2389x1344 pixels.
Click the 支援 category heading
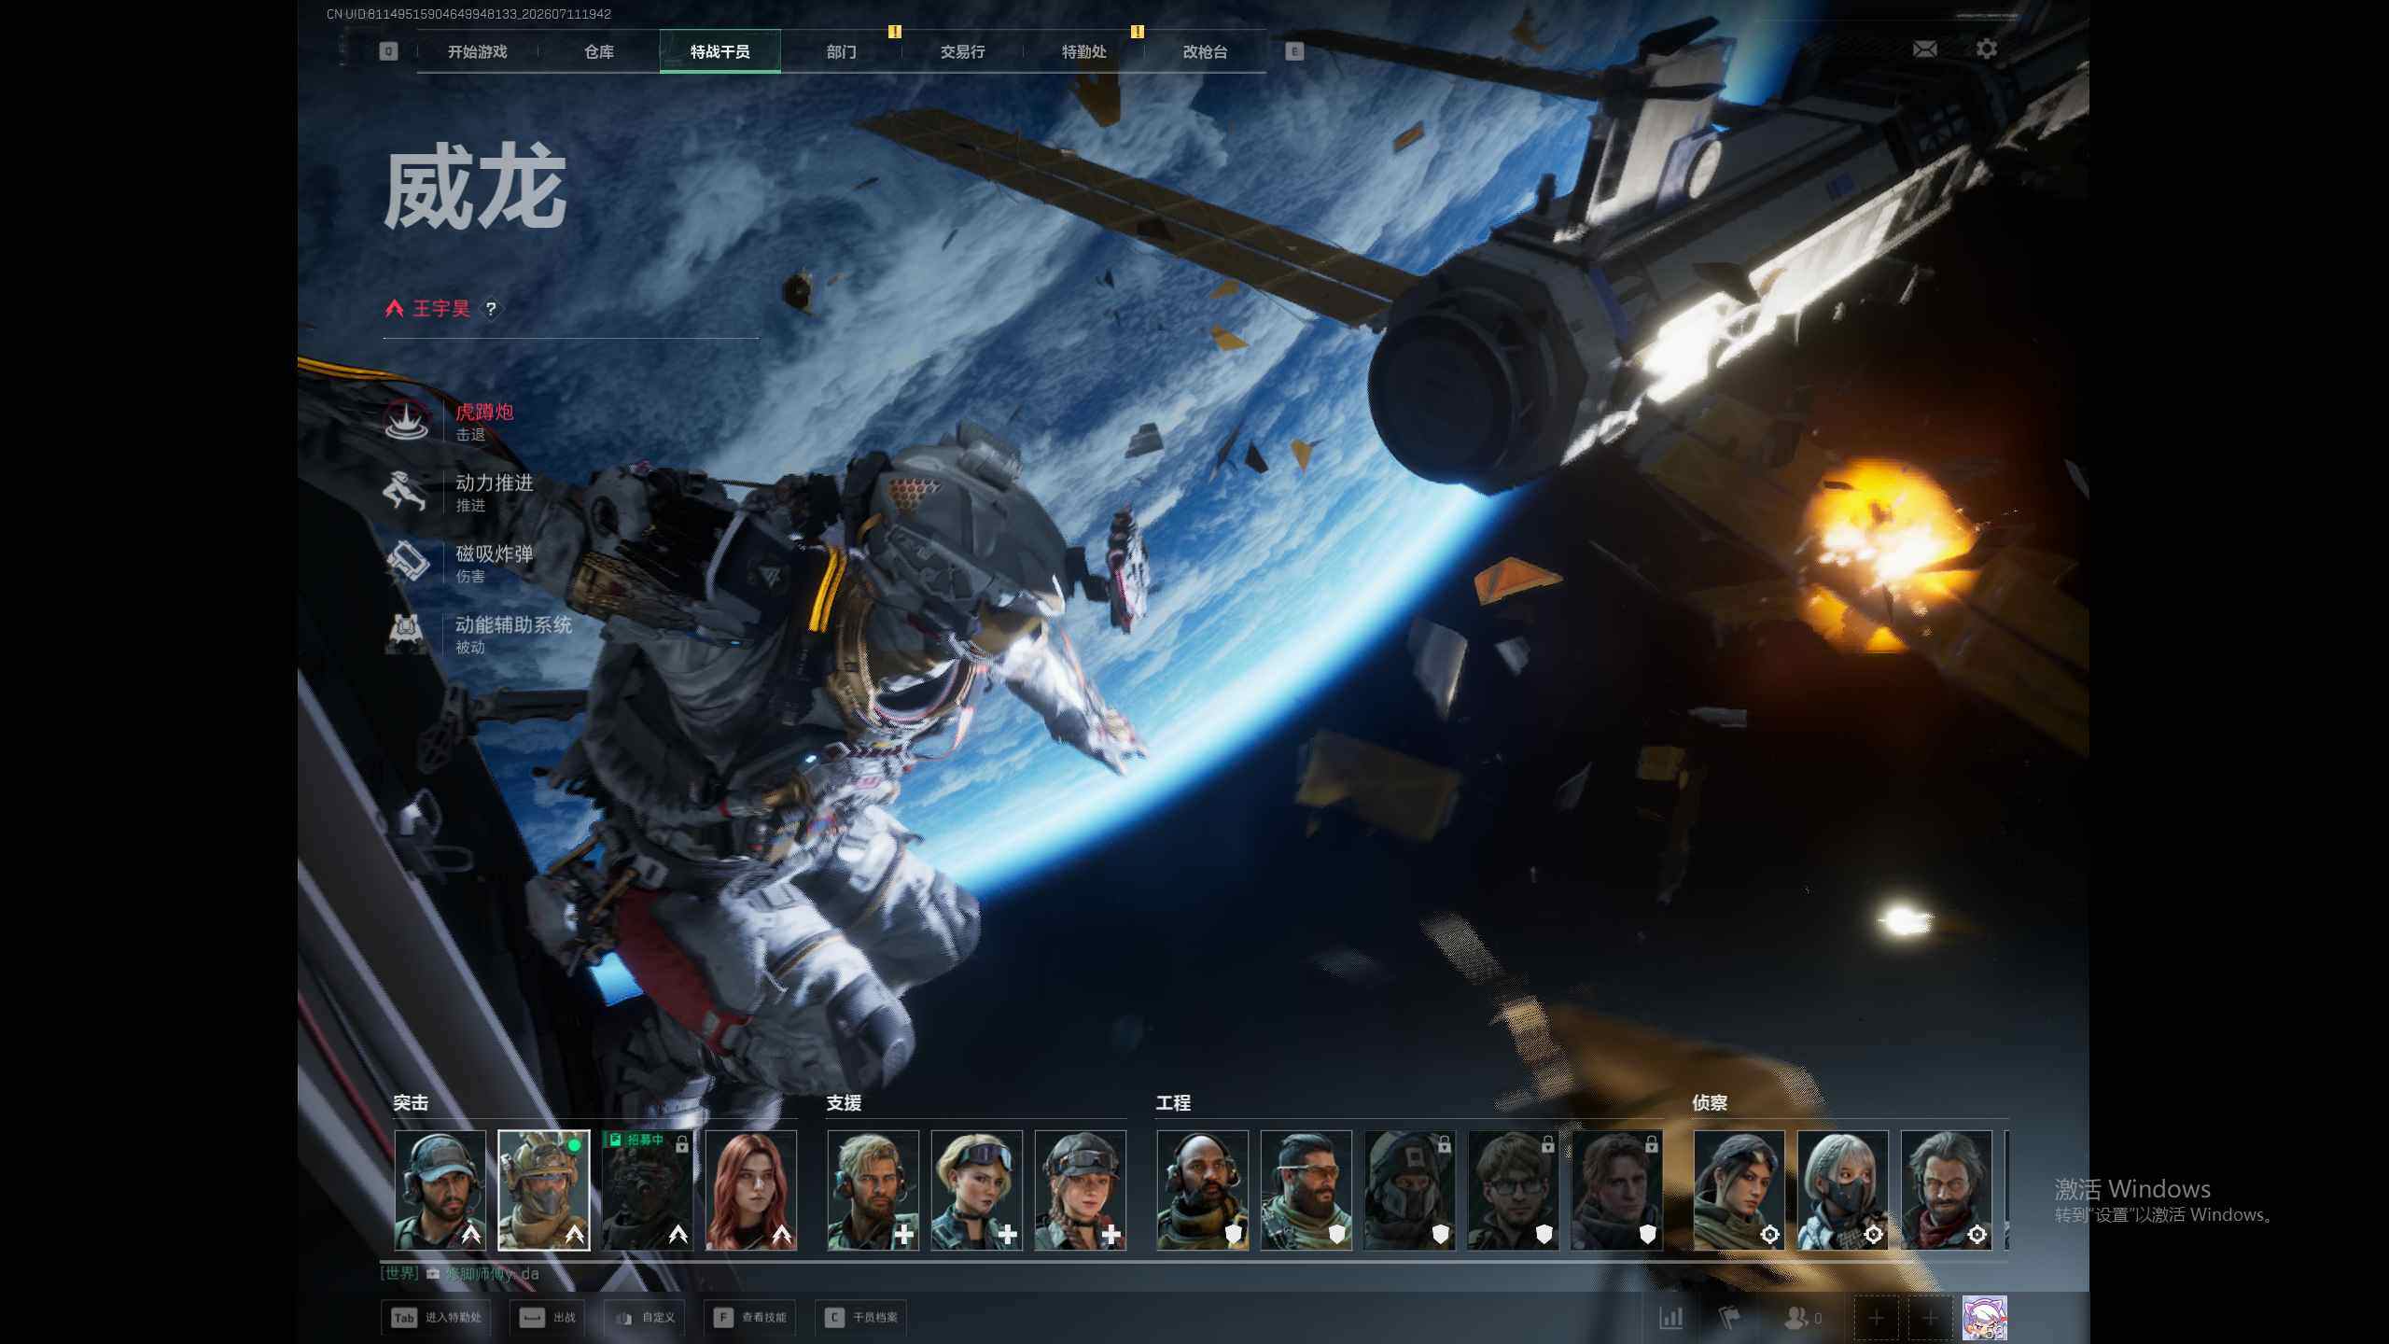pos(844,1103)
